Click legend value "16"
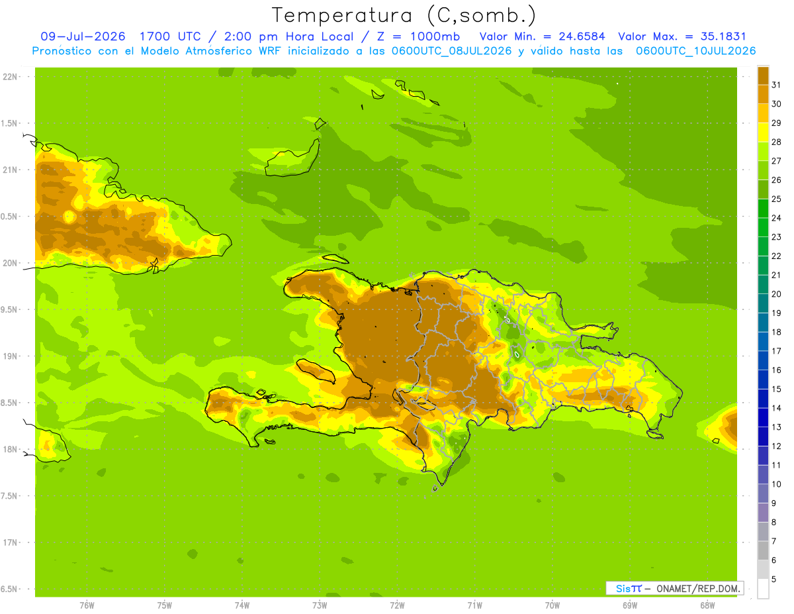Image resolution: width=794 pixels, height=614 pixels. (776, 370)
